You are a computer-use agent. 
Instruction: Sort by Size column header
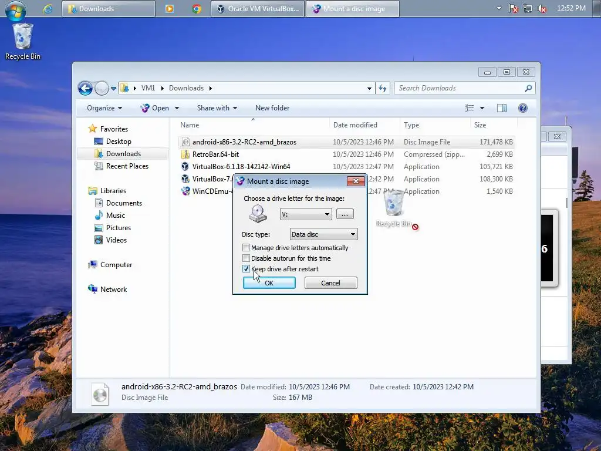pyautogui.click(x=493, y=125)
